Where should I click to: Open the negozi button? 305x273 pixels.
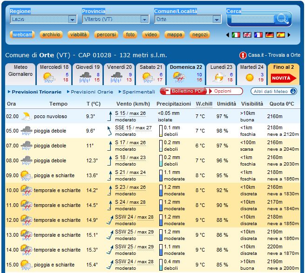point(200,34)
